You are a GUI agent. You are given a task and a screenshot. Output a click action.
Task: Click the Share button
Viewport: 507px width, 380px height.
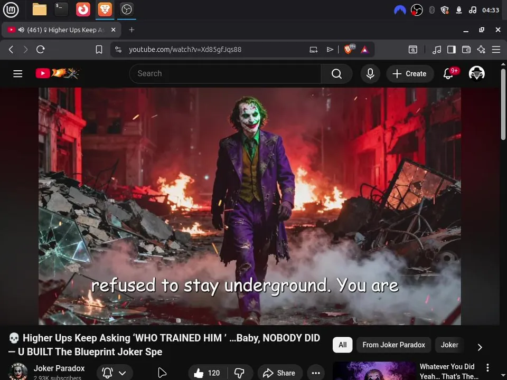280,373
